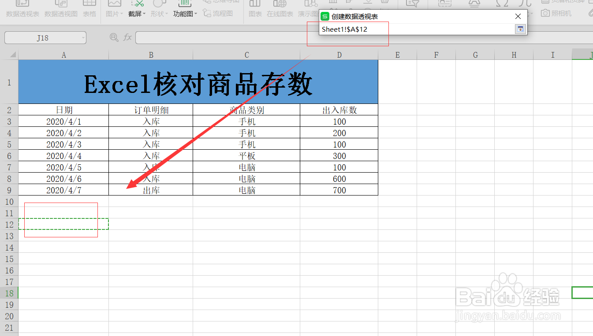This screenshot has width=593, height=336.
Task: Click the 出入库数 header cell
Action: pos(339,110)
